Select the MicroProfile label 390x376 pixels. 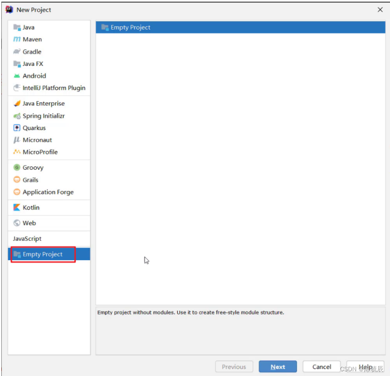[40, 152]
